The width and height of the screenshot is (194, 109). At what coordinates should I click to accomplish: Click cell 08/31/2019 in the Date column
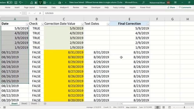(x=15, y=52)
